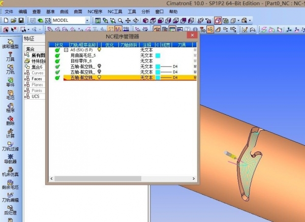The width and height of the screenshot is (305, 222).
Task: Toggle the lightbulb on the A5 (5X) row
Action: coord(99,50)
